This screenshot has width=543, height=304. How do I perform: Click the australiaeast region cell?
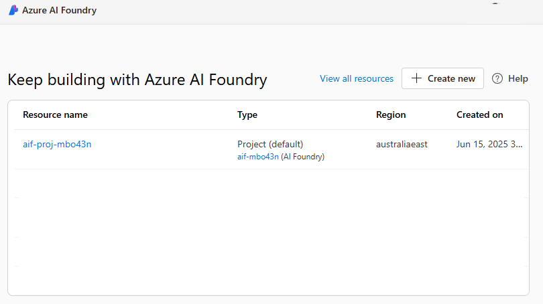tap(402, 144)
